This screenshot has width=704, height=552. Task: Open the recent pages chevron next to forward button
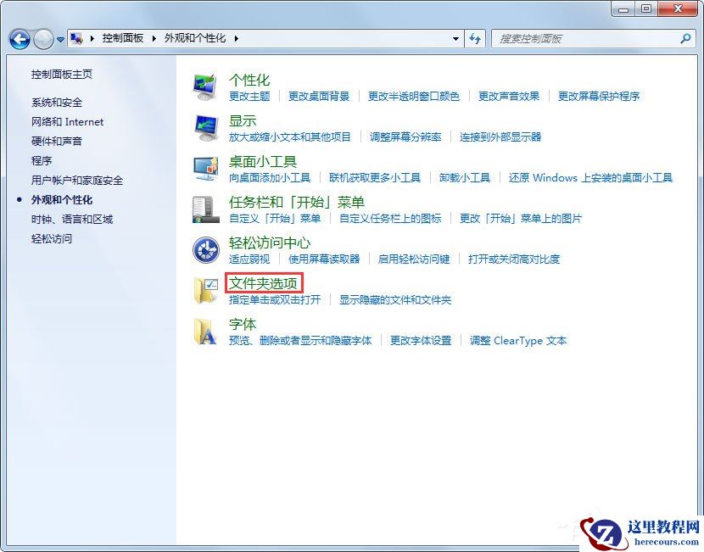click(x=60, y=38)
